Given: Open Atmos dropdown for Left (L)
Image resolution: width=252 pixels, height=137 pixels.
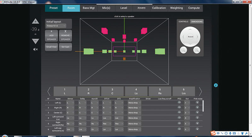Looking at the screenshot, I should click(70, 103).
